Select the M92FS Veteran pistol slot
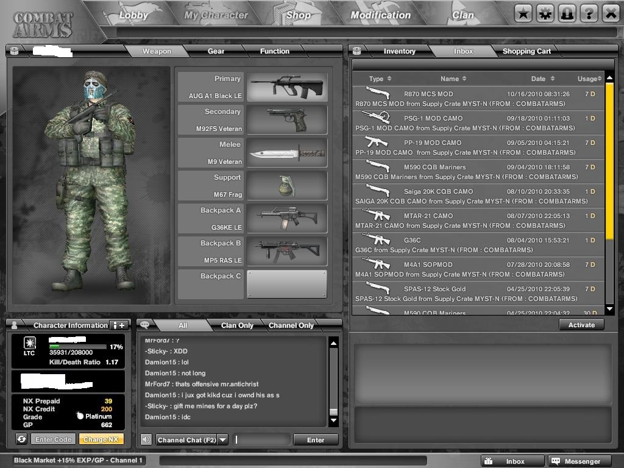The height and width of the screenshot is (468, 624). [287, 119]
